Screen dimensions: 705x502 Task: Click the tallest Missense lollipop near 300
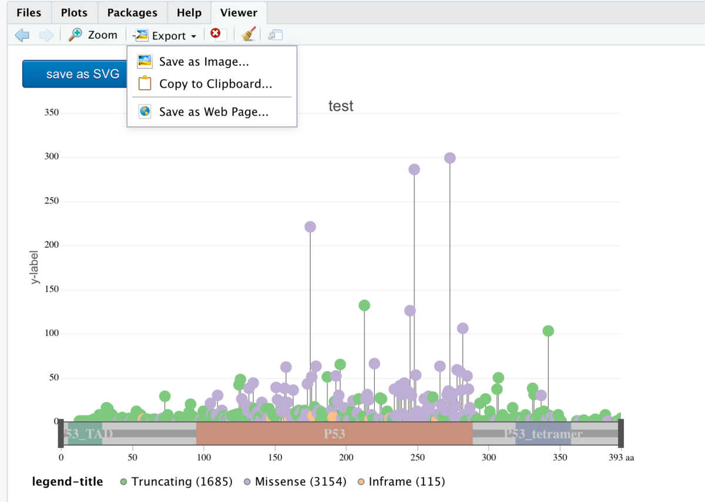coord(450,158)
